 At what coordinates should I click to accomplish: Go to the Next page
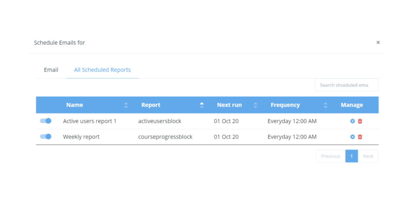(368, 156)
